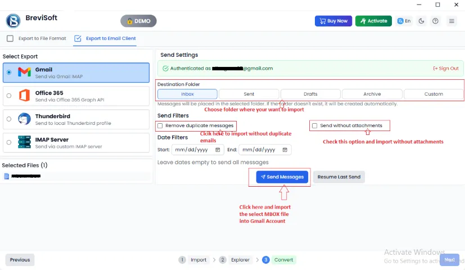The height and width of the screenshot is (270, 465).
Task: Click the Send Messages button
Action: (282, 177)
